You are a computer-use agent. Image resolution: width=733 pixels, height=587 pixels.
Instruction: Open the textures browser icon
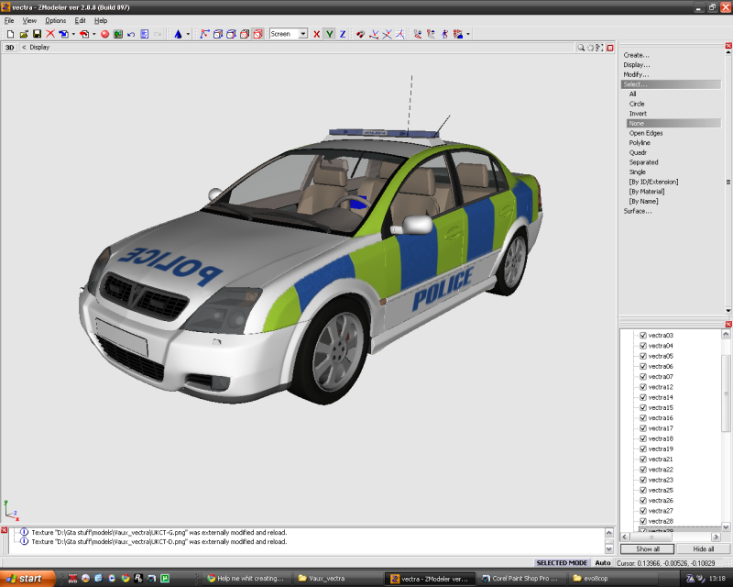point(118,34)
